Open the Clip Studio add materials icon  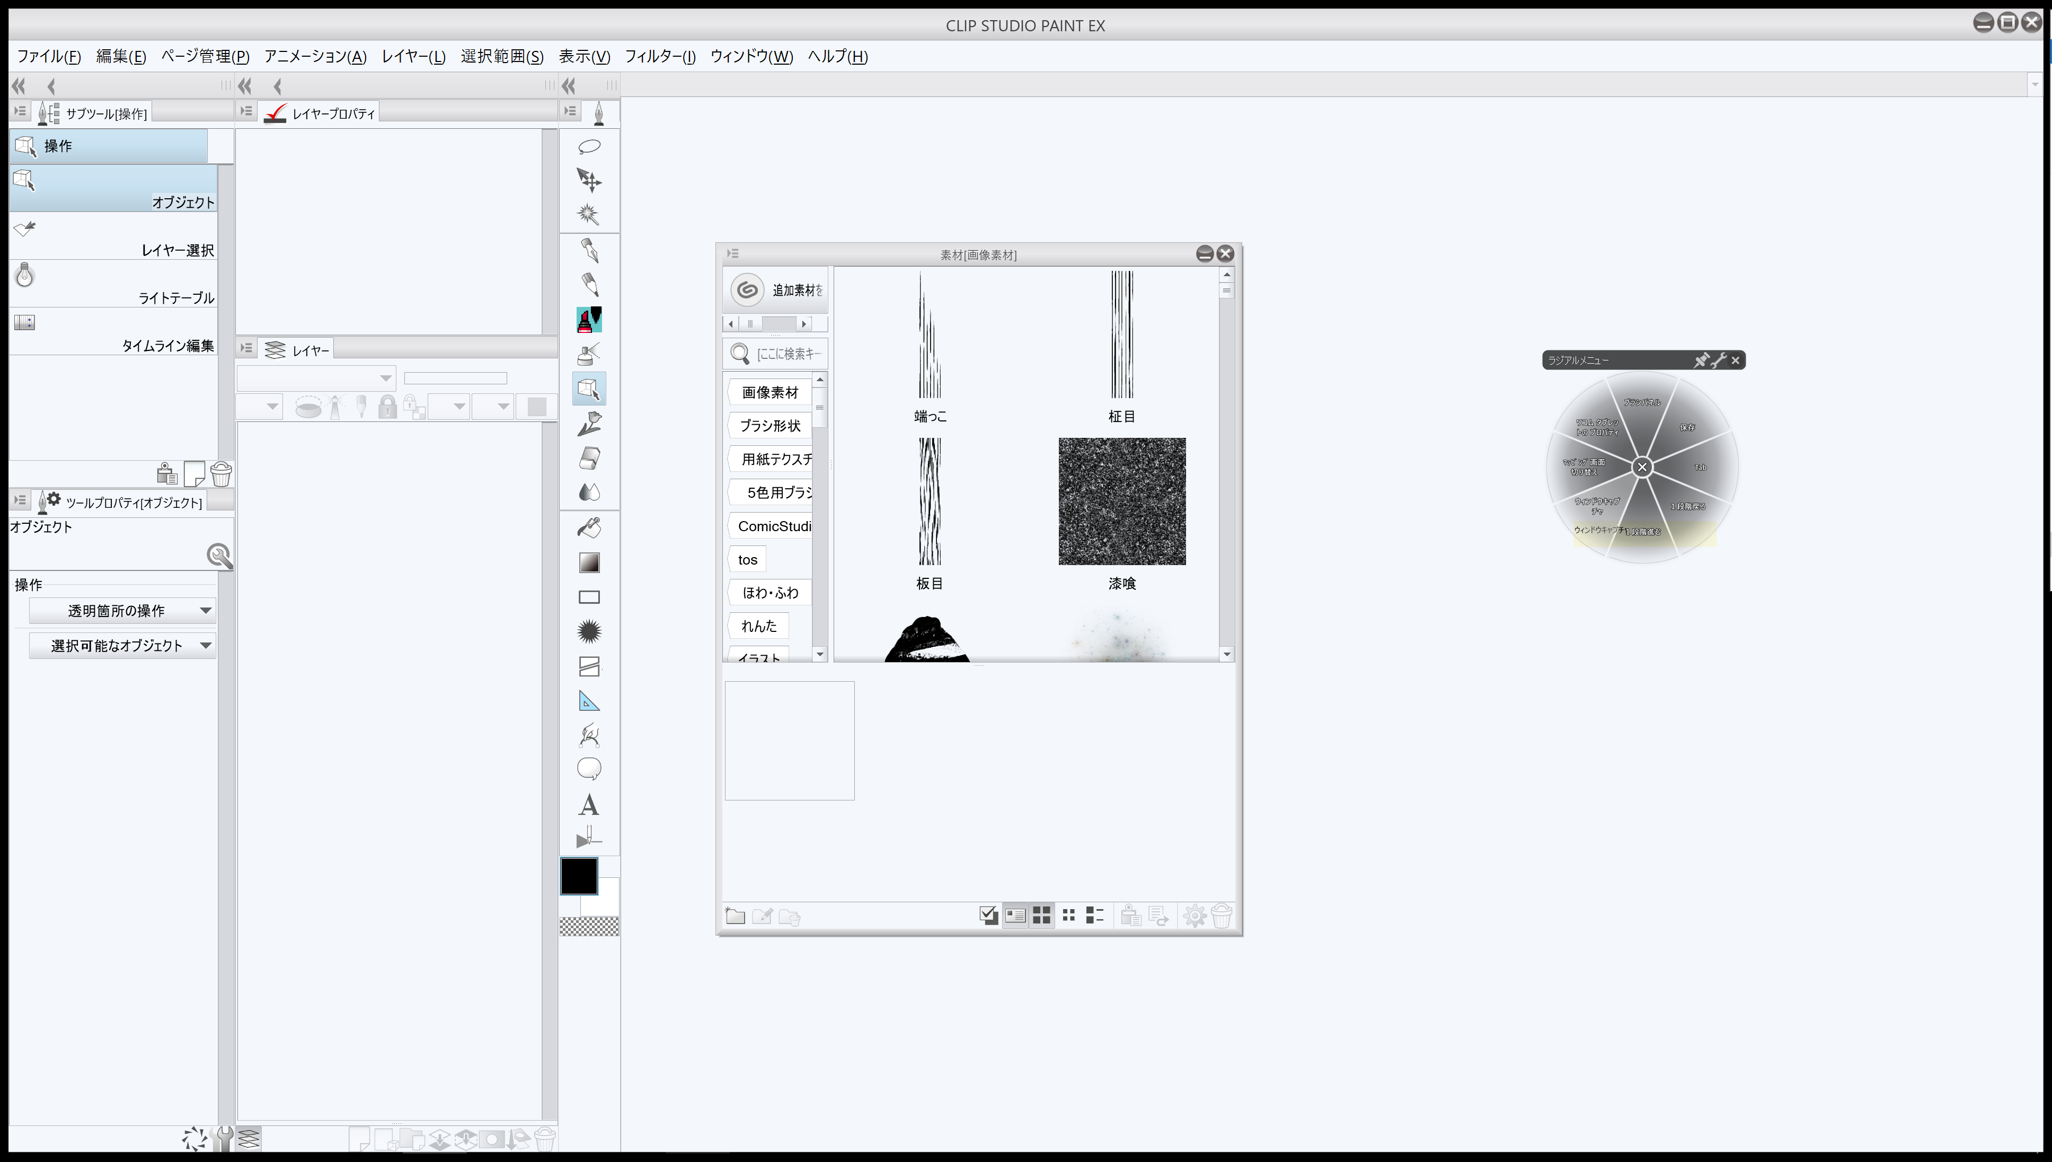pos(748,289)
